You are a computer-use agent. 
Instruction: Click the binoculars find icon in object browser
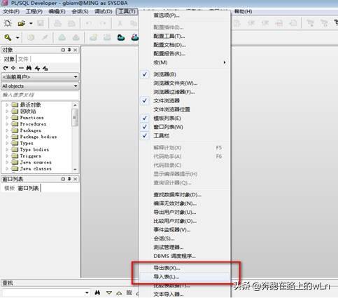29,68
